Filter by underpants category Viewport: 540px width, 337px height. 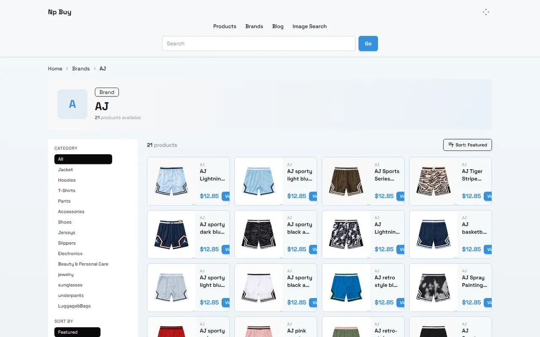click(71, 296)
